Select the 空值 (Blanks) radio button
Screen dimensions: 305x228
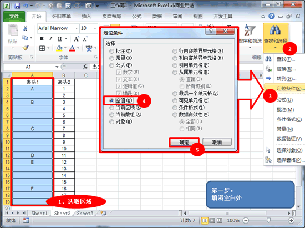point(111,100)
